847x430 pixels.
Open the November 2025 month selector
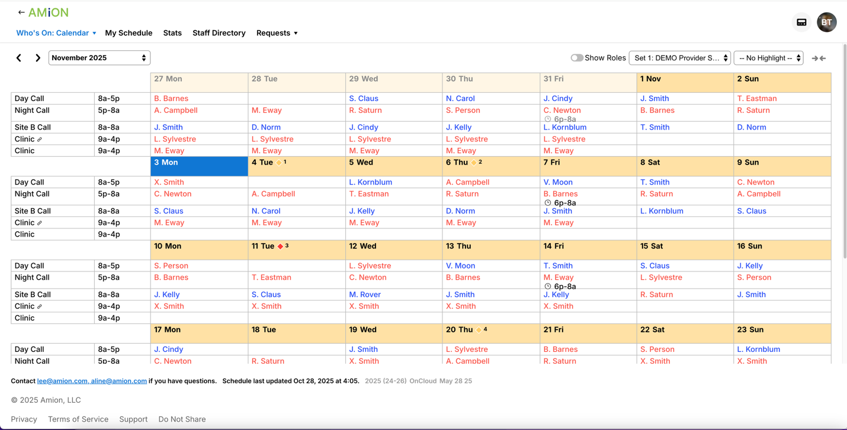pyautogui.click(x=99, y=58)
